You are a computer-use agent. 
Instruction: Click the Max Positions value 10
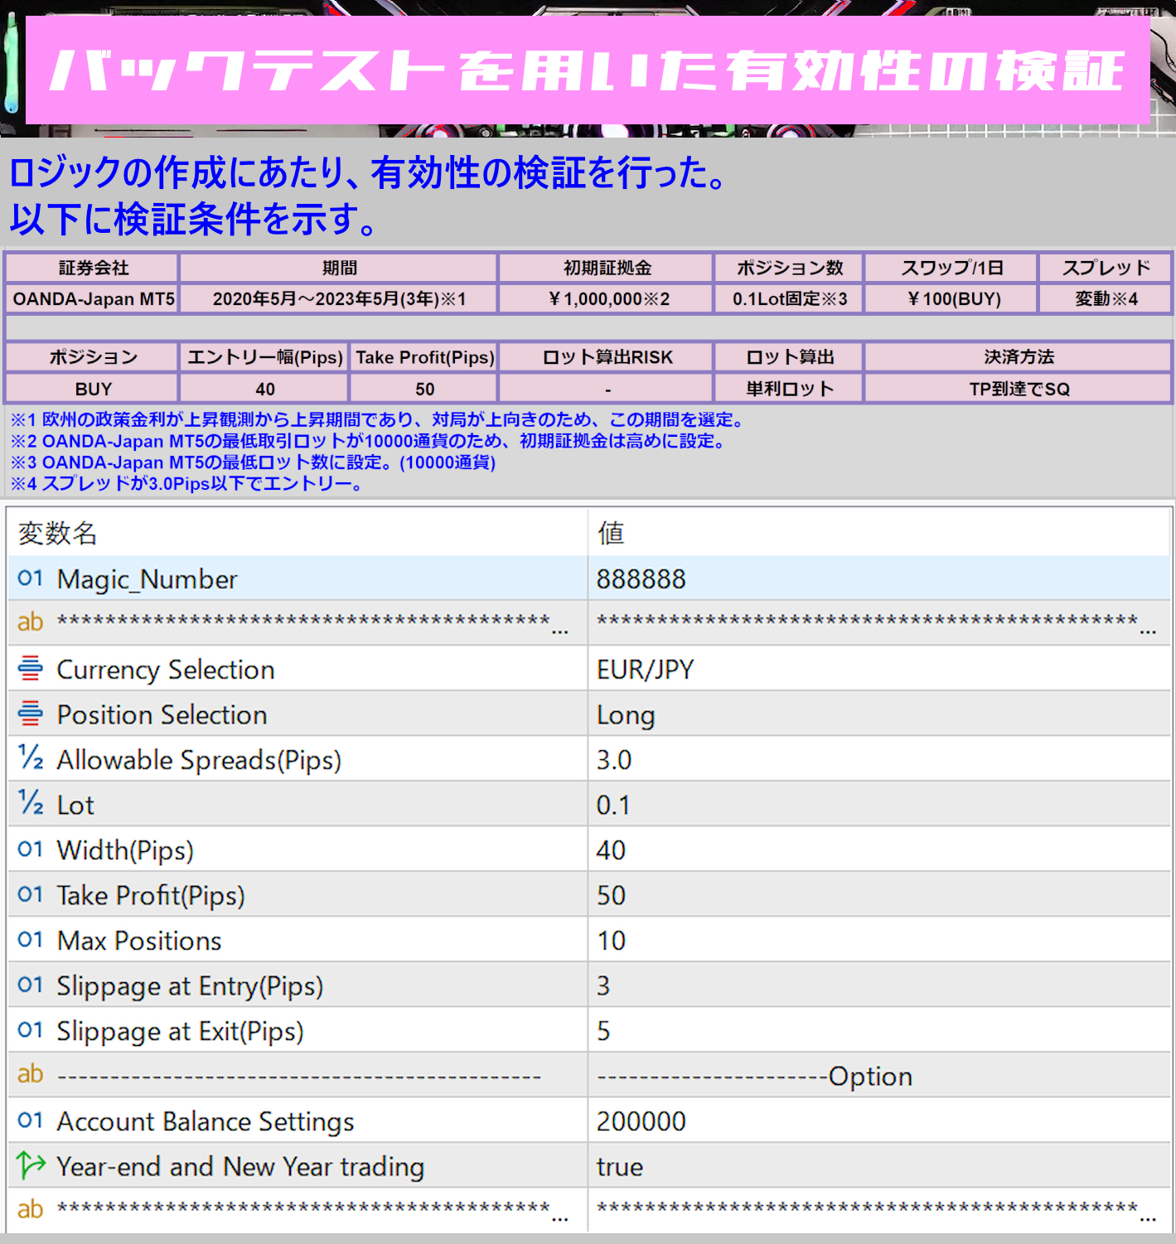[611, 941]
